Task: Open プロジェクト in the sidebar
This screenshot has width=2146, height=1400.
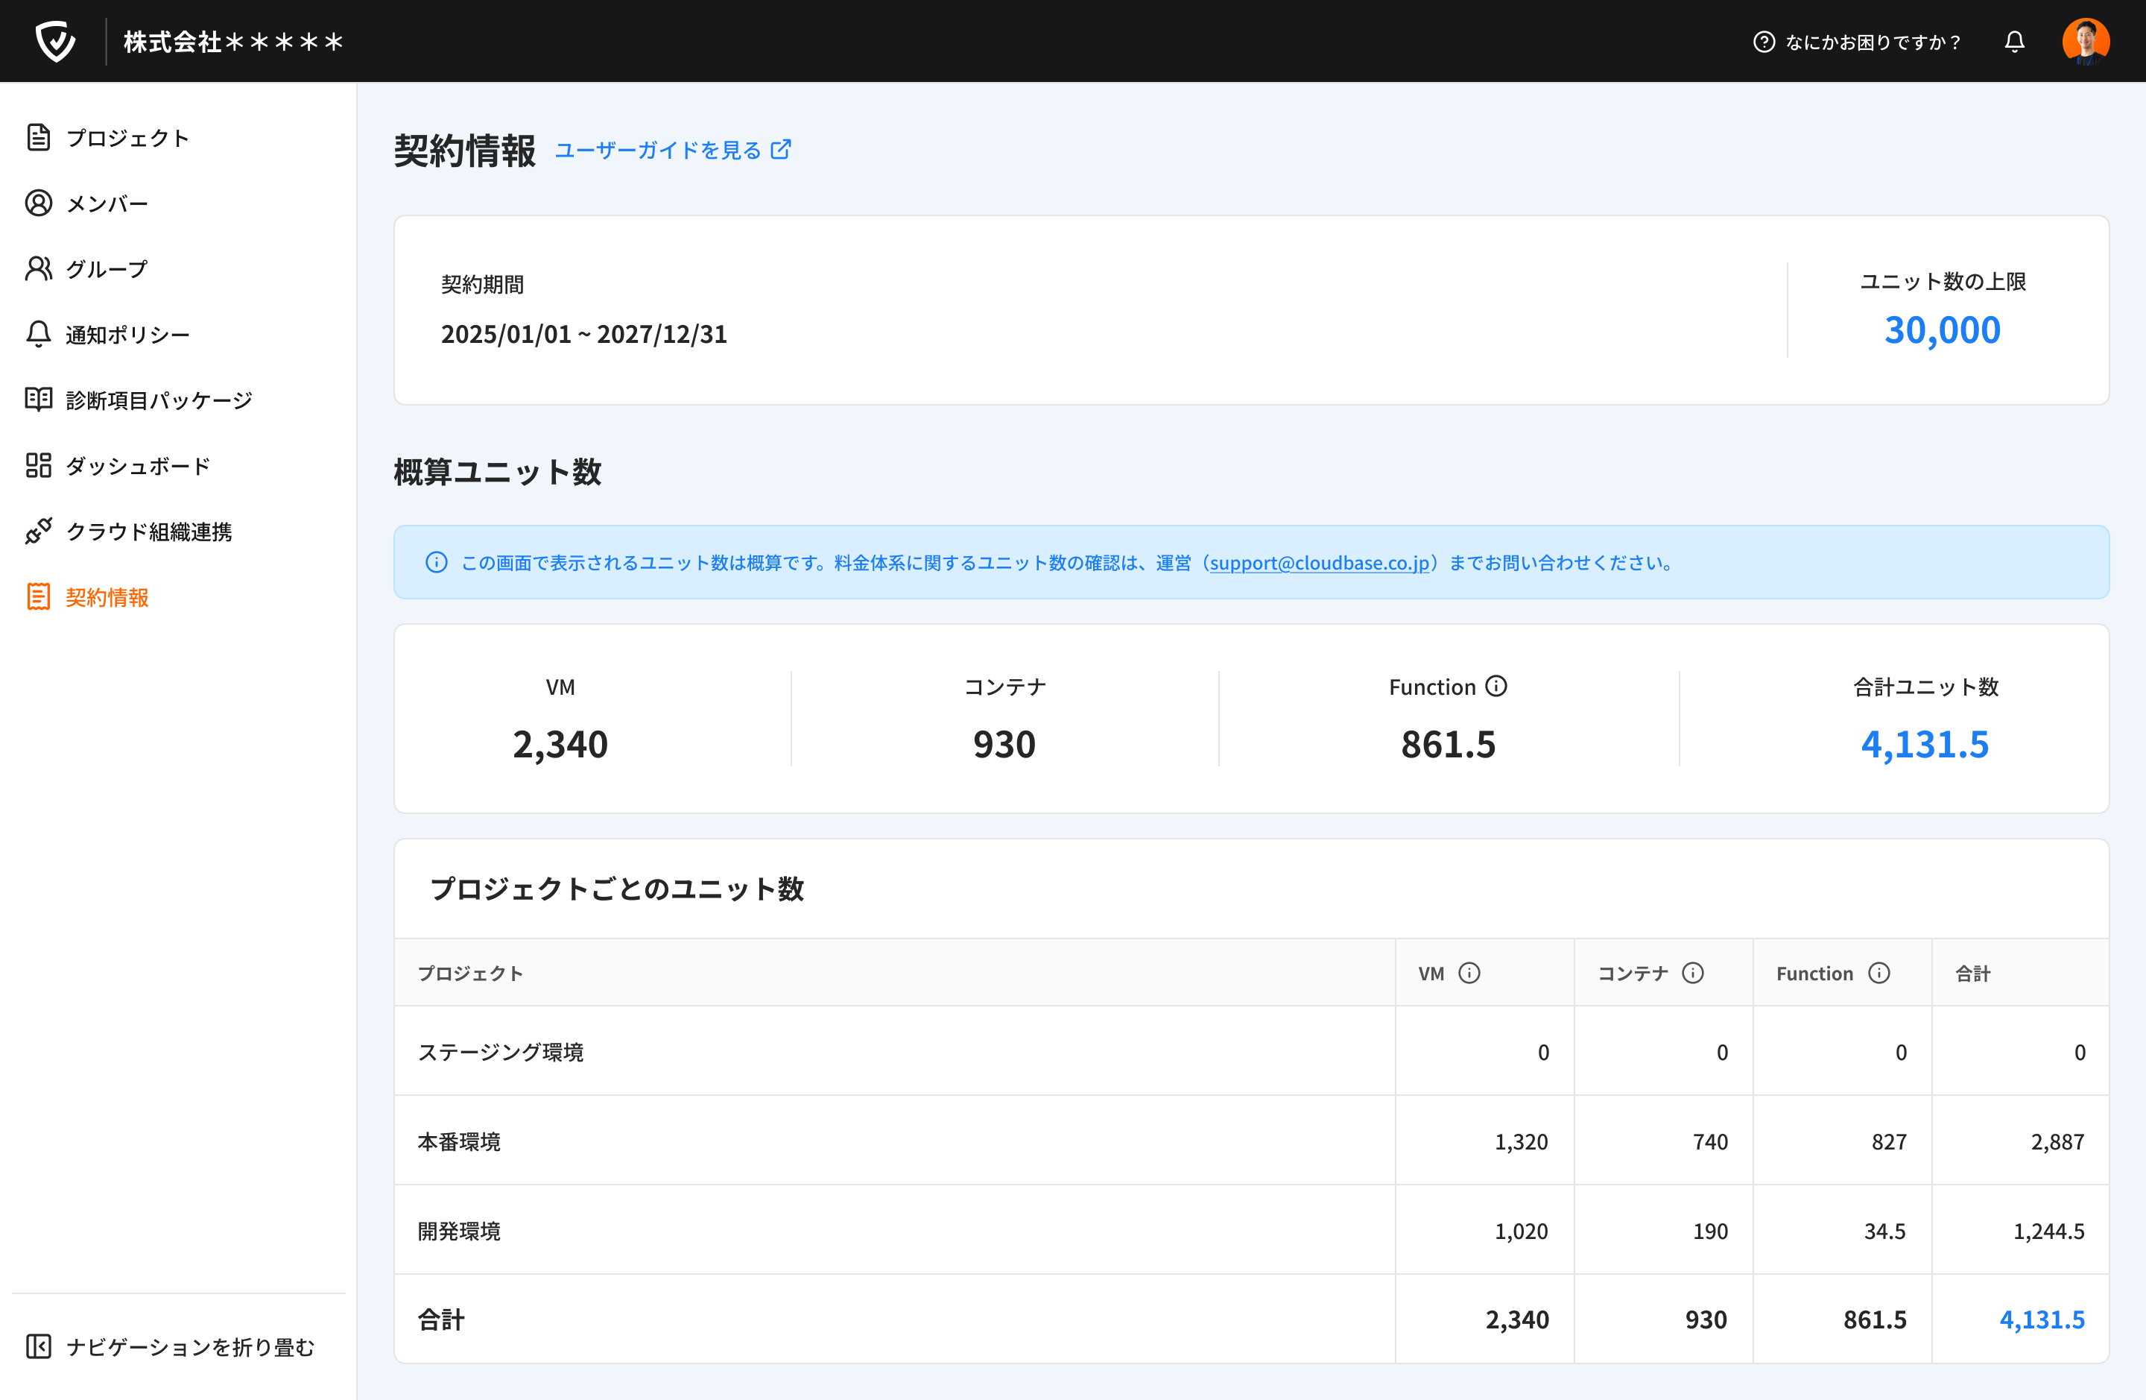Action: 127,138
